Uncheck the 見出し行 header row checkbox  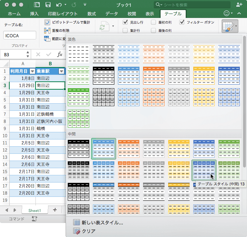click(x=125, y=22)
